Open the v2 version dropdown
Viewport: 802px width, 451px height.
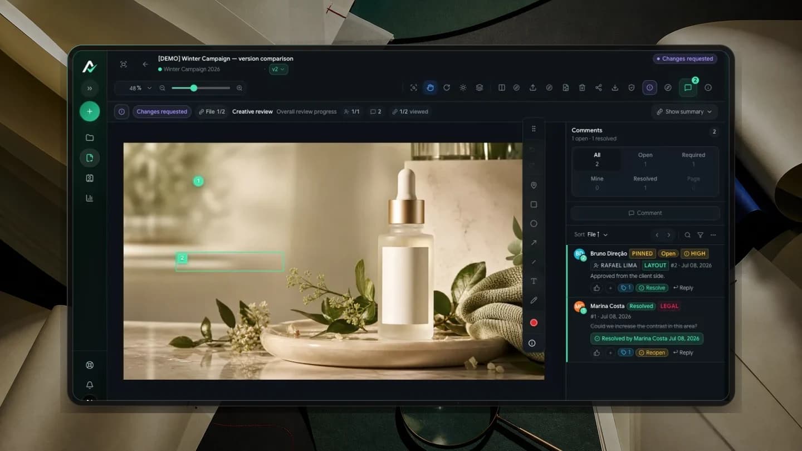pyautogui.click(x=278, y=69)
